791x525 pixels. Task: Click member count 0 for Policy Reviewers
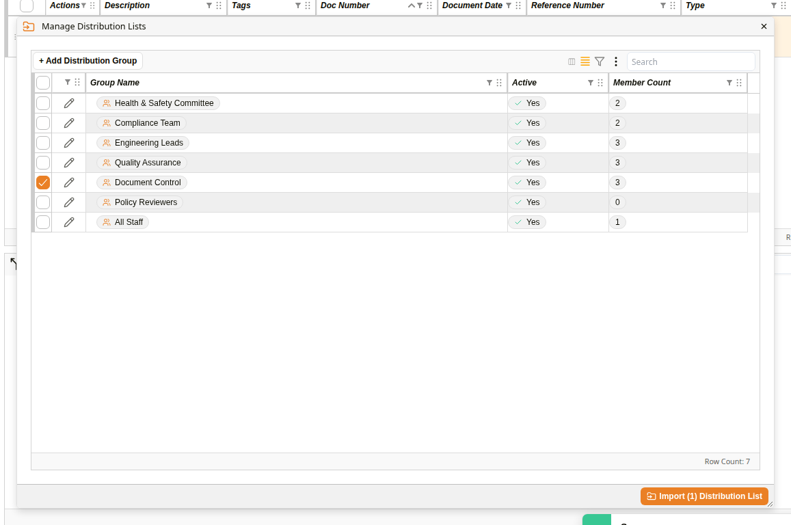617,202
